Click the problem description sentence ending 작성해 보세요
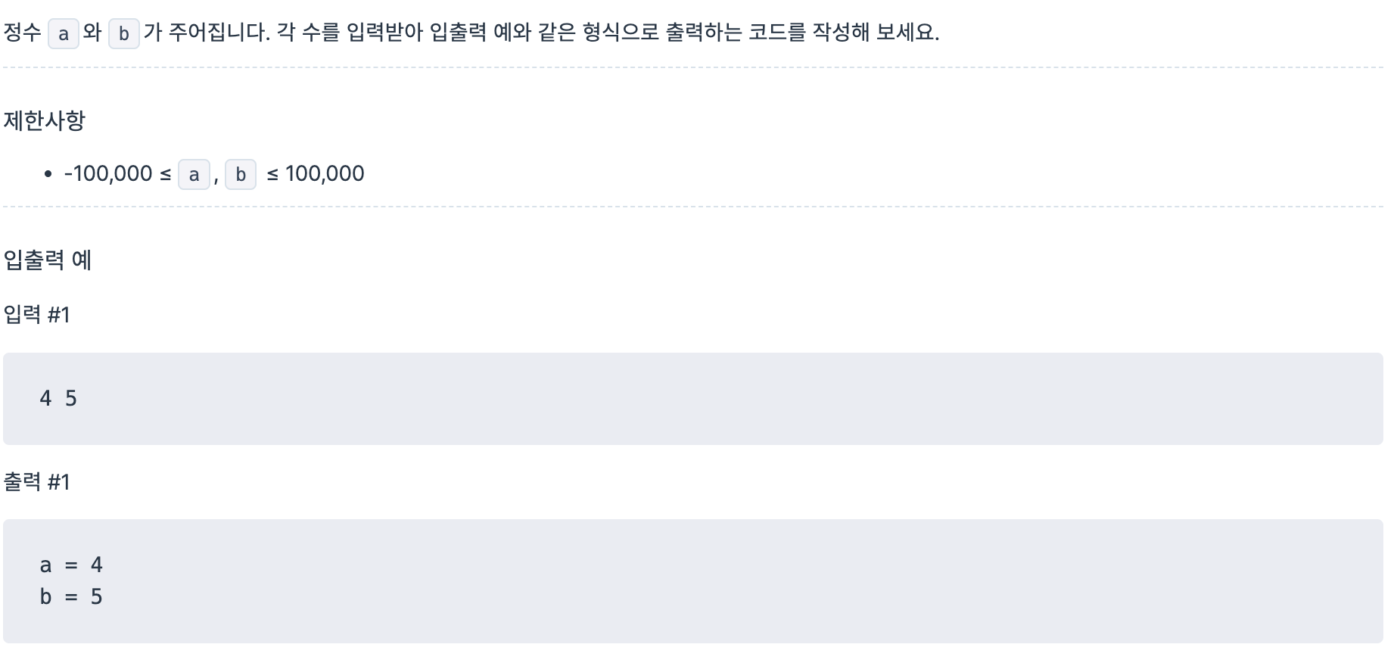Screen dimensions: 1397x666 [471, 33]
